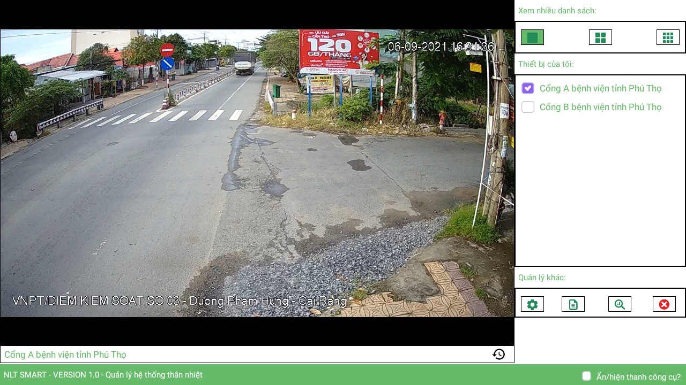
Task: Click the Ẩn/hiện thanh công cụ label text
Action: click(x=638, y=376)
